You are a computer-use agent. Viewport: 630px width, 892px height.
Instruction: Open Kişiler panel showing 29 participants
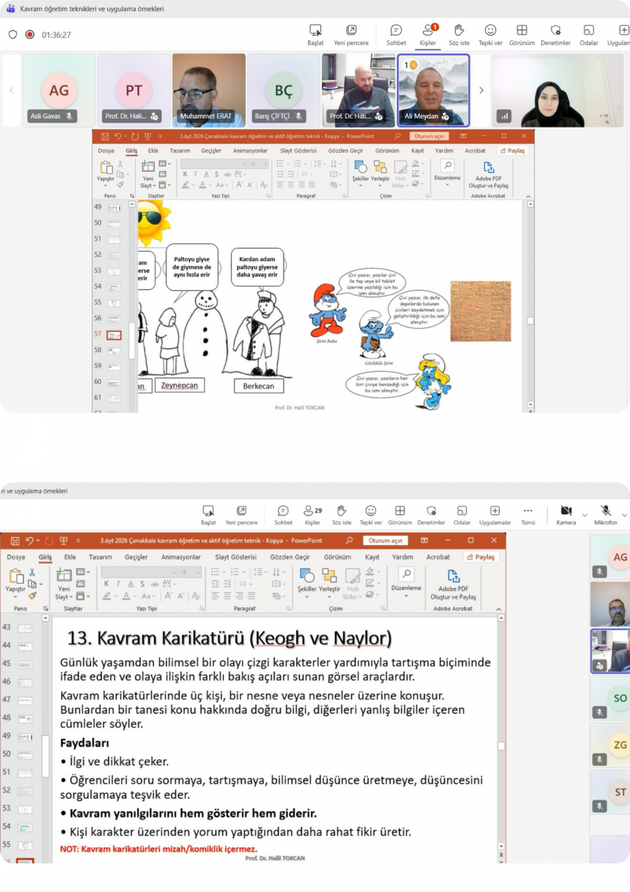[312, 514]
